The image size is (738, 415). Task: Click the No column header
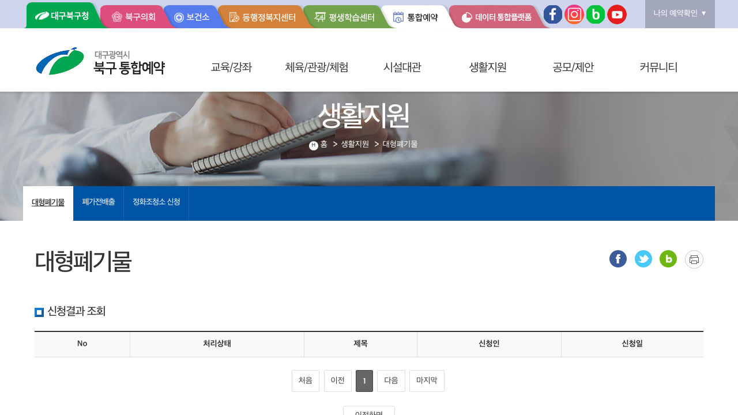pos(82,344)
